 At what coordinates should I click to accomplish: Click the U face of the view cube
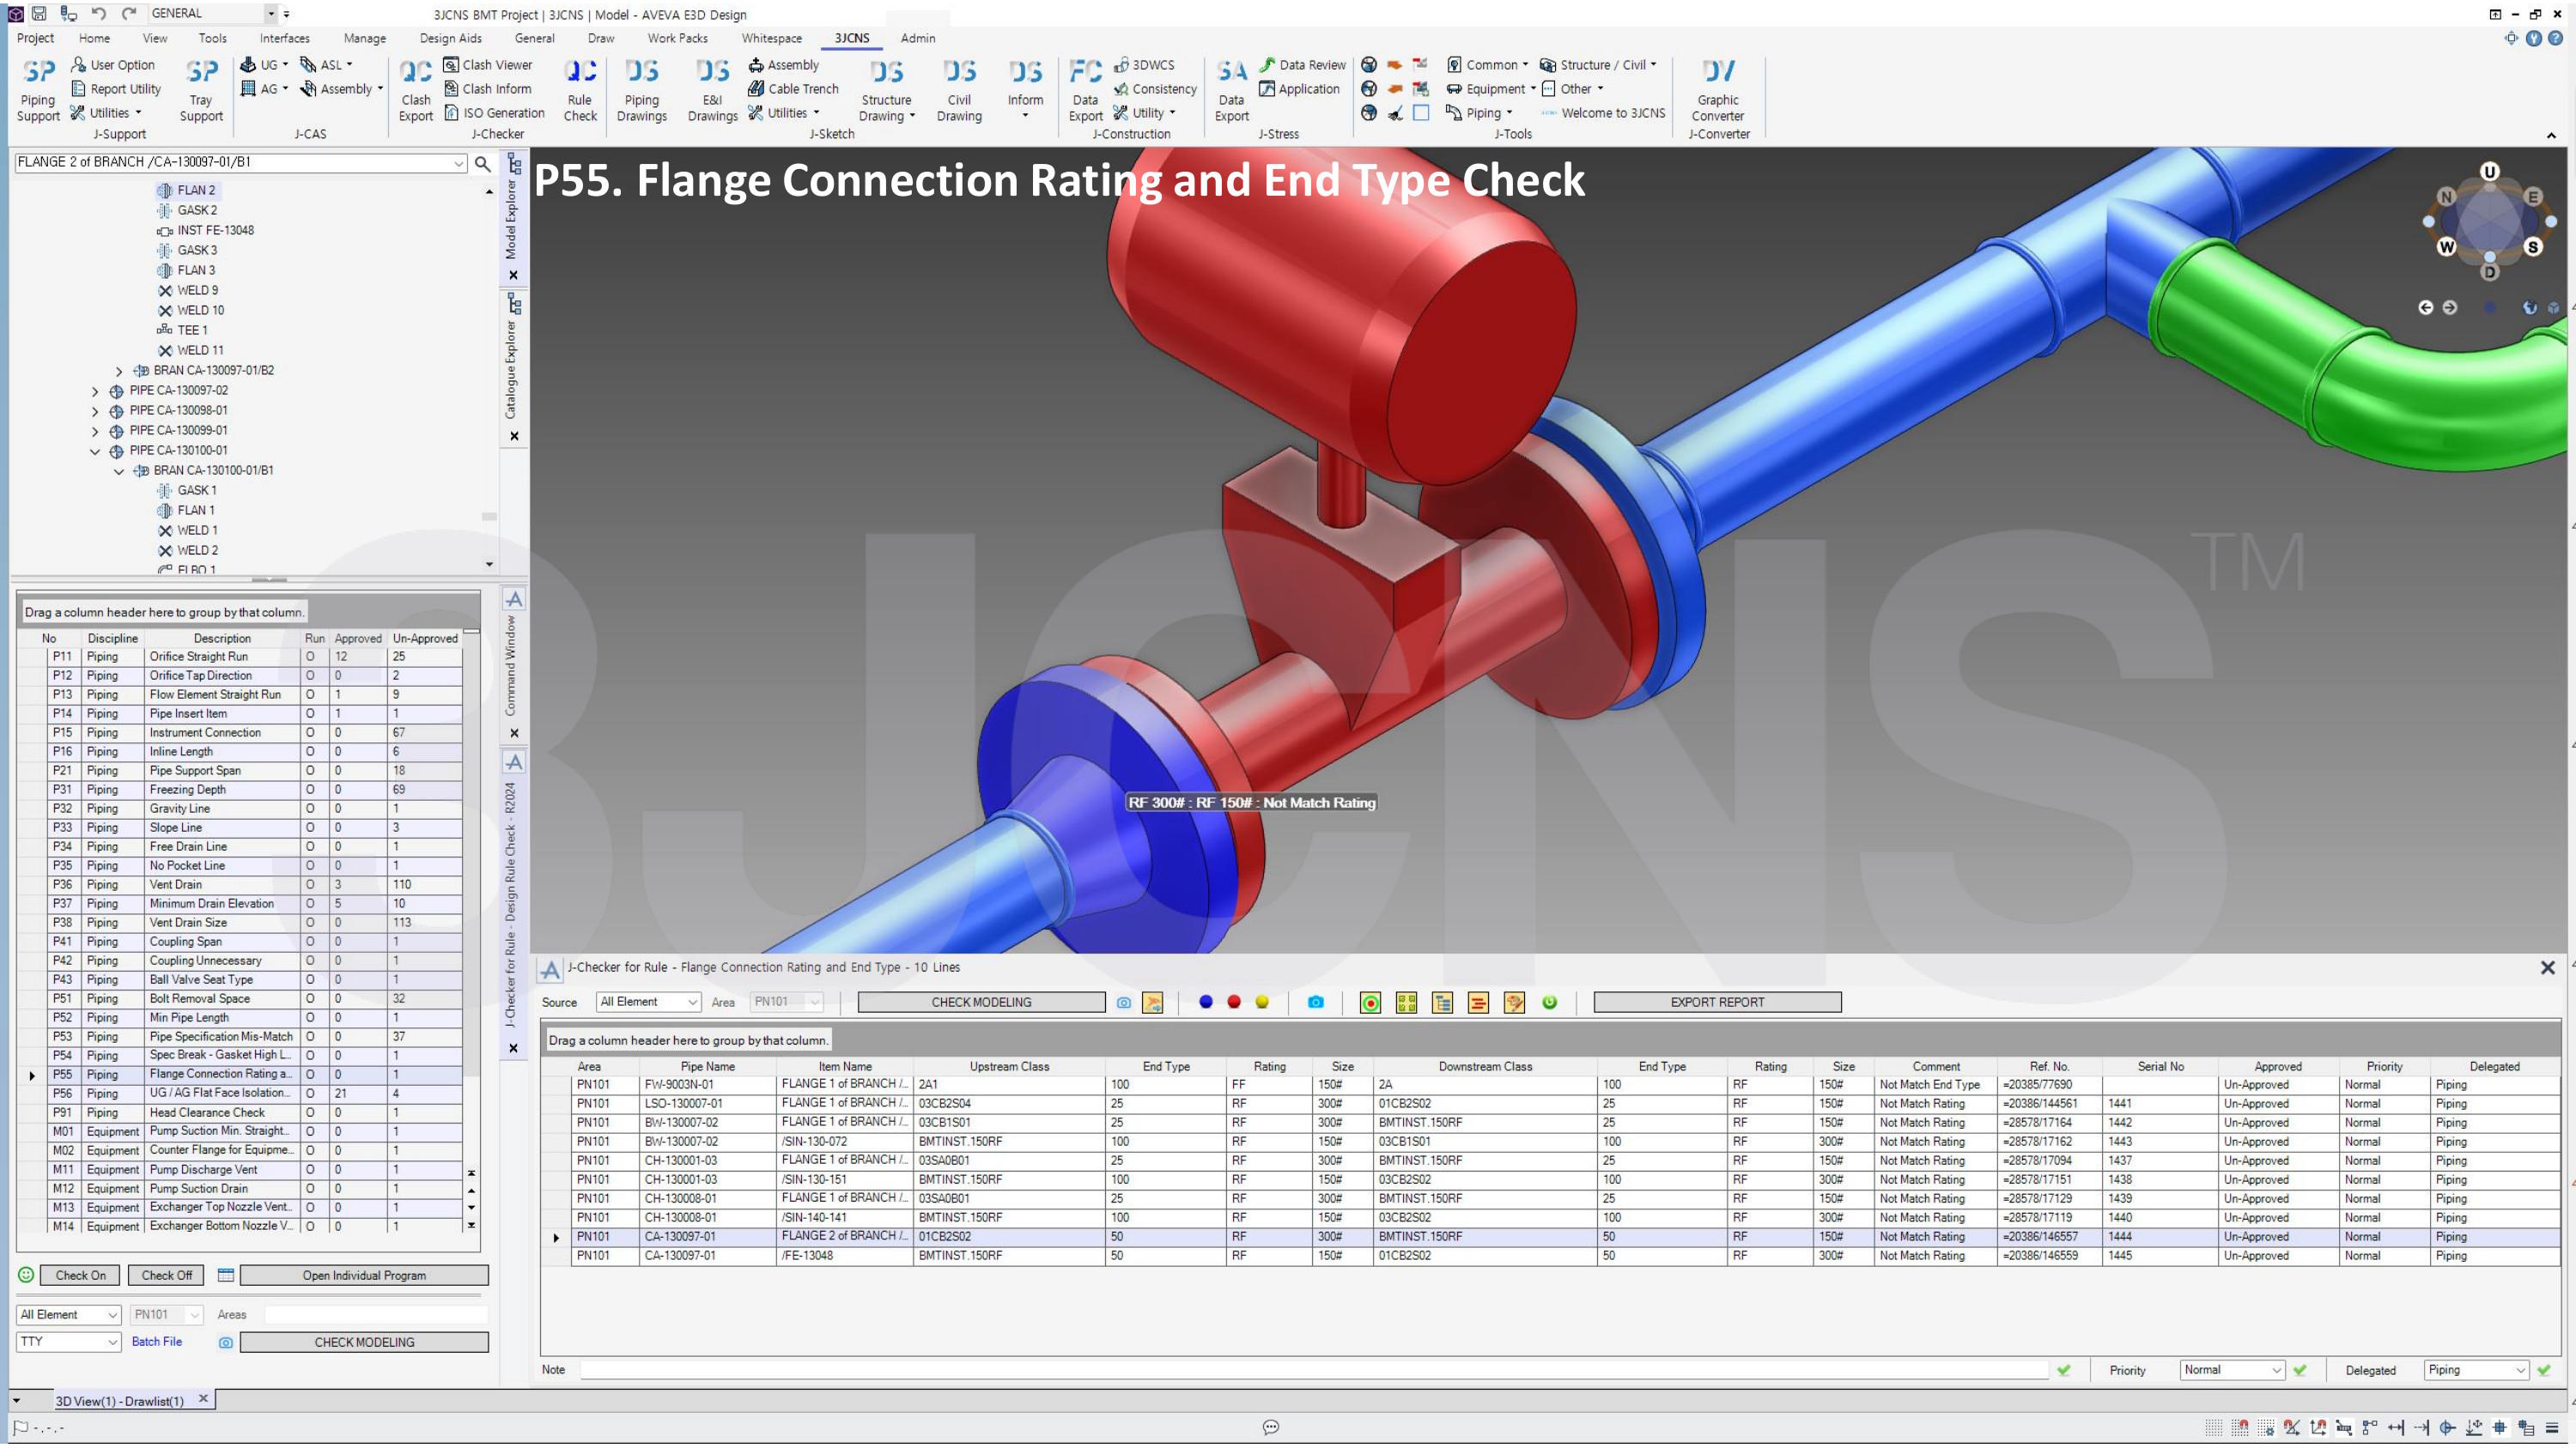[2489, 172]
